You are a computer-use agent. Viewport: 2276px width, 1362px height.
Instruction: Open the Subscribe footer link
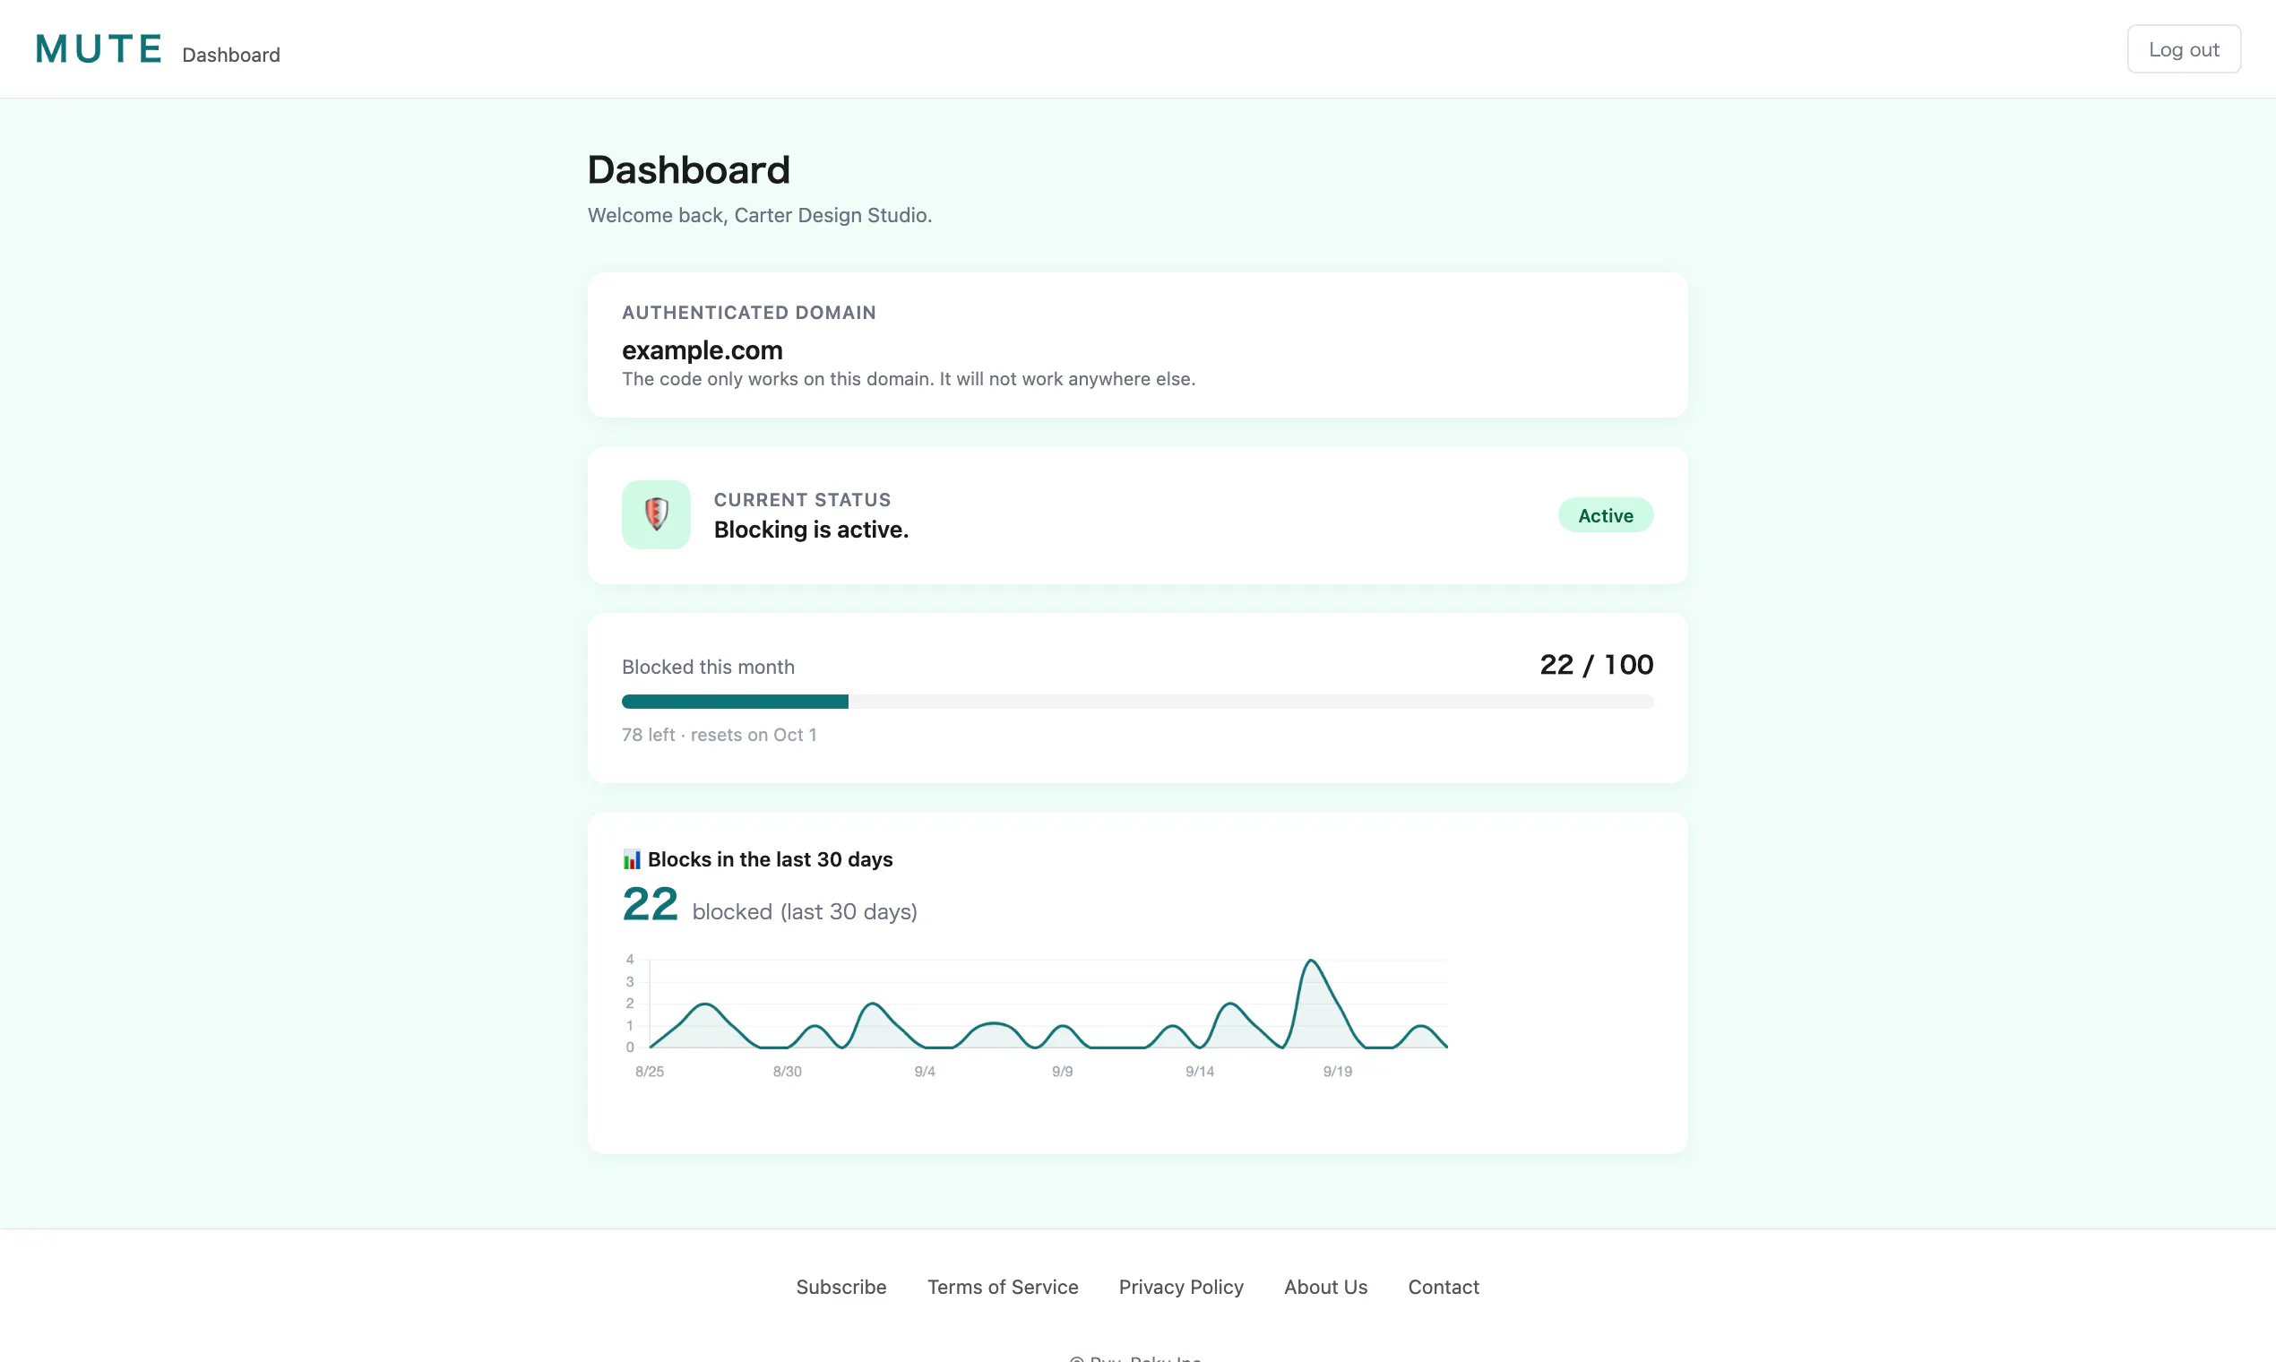(x=841, y=1287)
